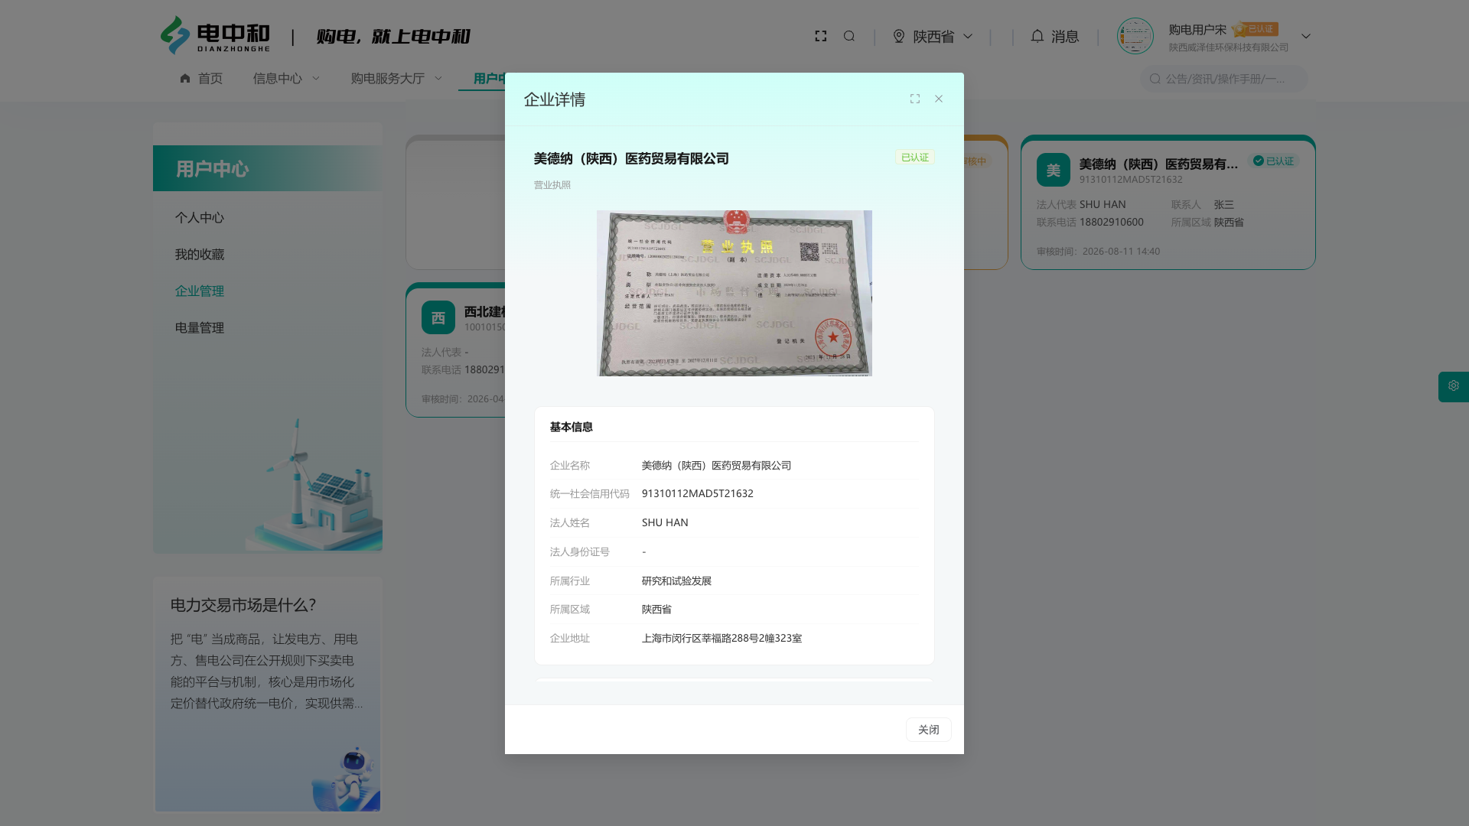
Task: Click the 已认证 tag in dialog
Action: pos(915,157)
